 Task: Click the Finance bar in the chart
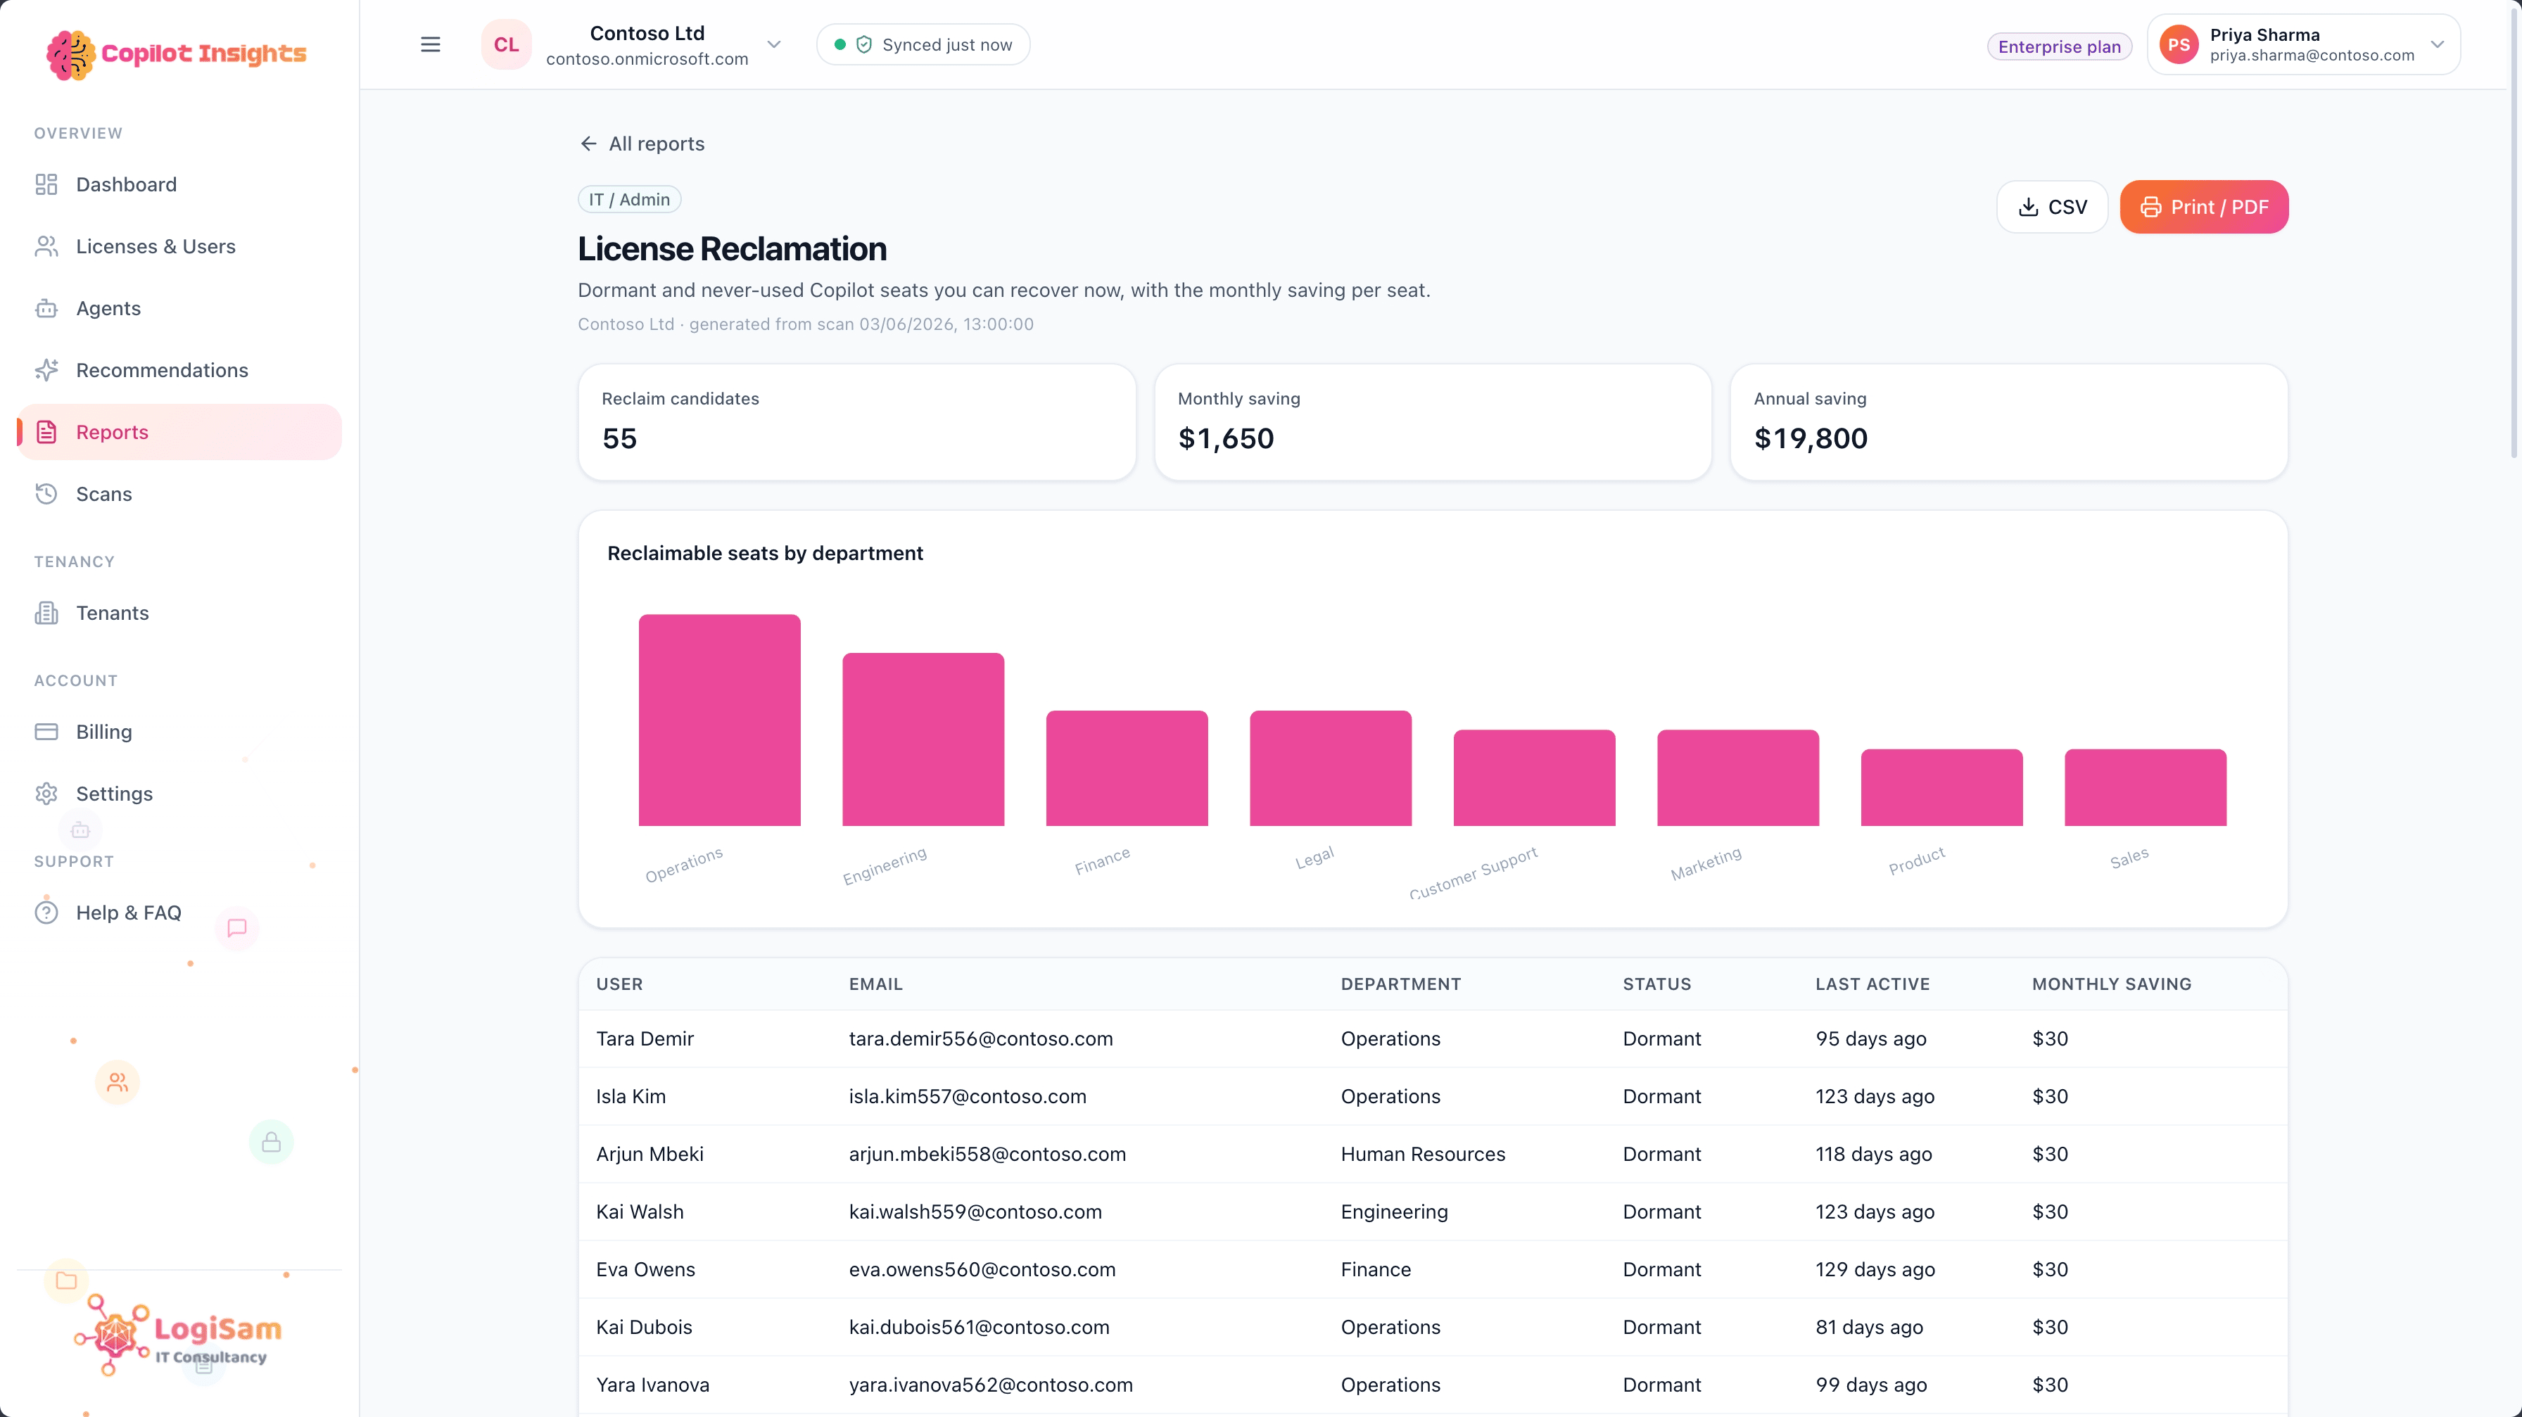[1127, 768]
